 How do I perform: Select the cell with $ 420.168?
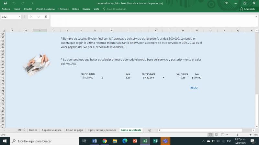coord(149,78)
